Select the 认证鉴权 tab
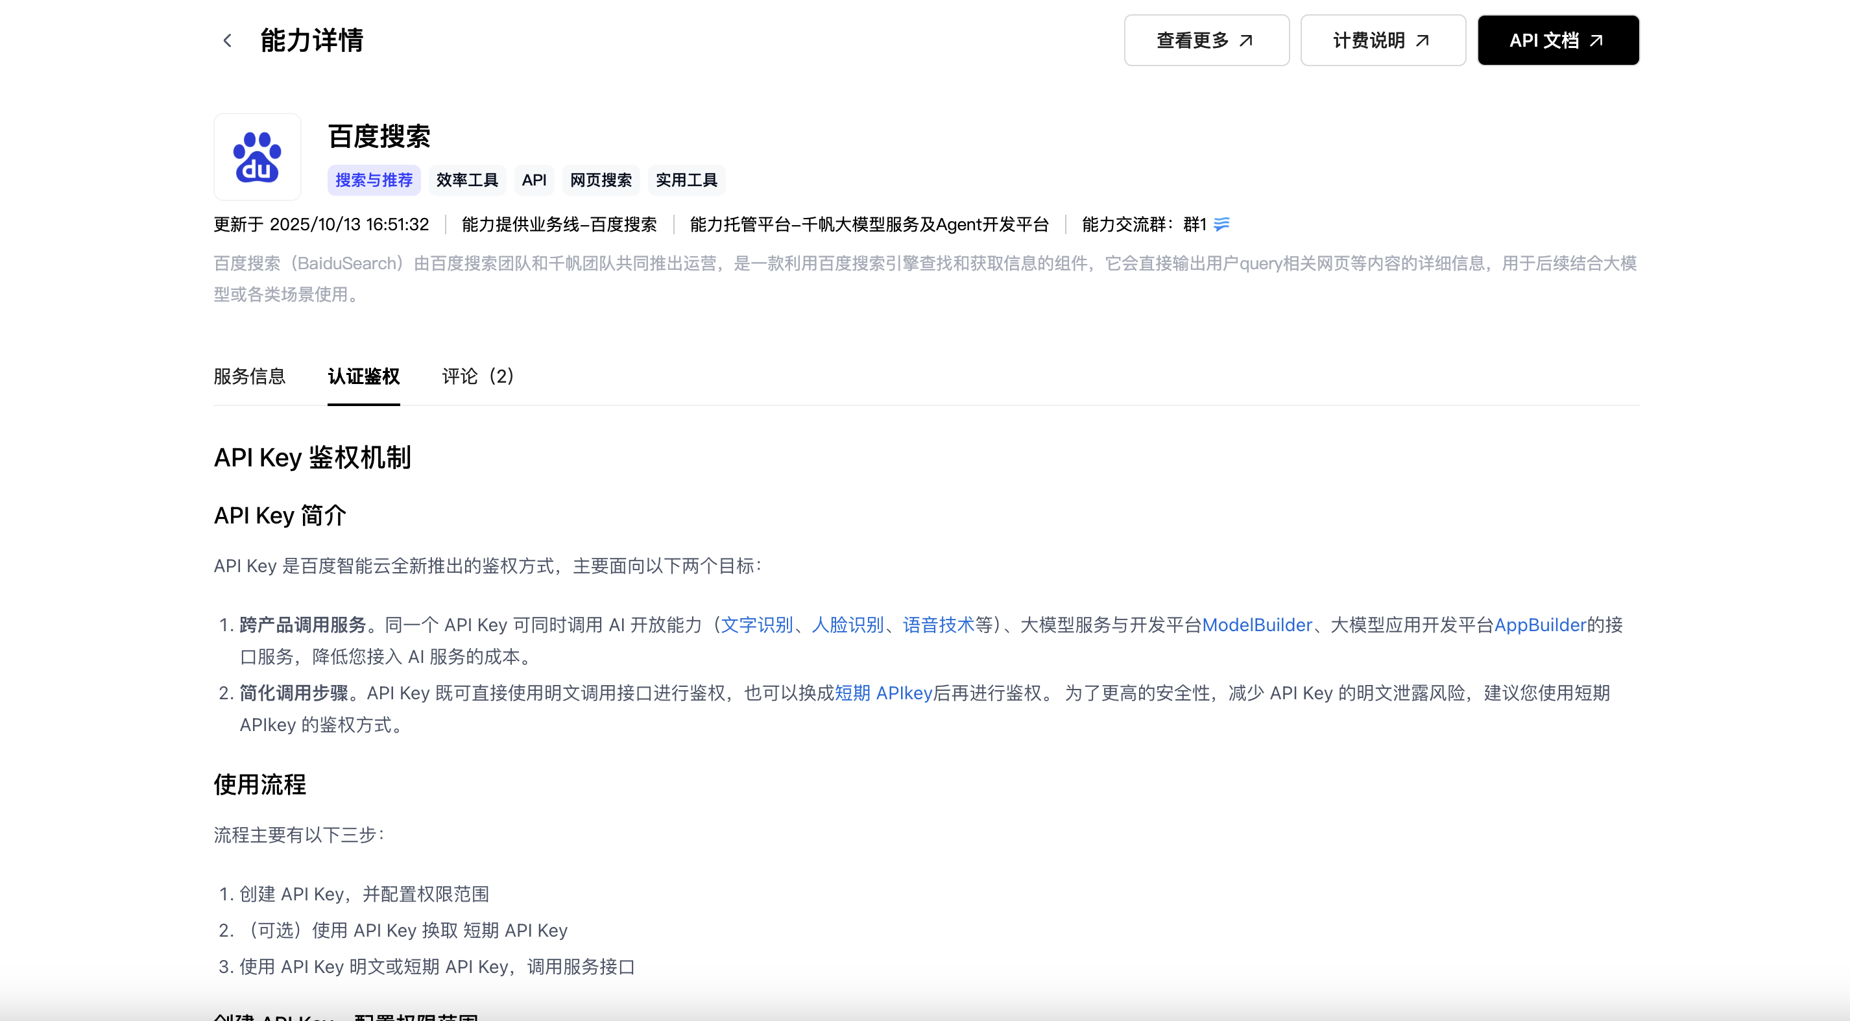The height and width of the screenshot is (1021, 1850). (x=363, y=376)
